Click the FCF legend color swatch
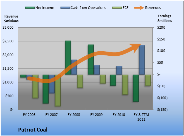This screenshot has width=184, height=136. [117, 8]
